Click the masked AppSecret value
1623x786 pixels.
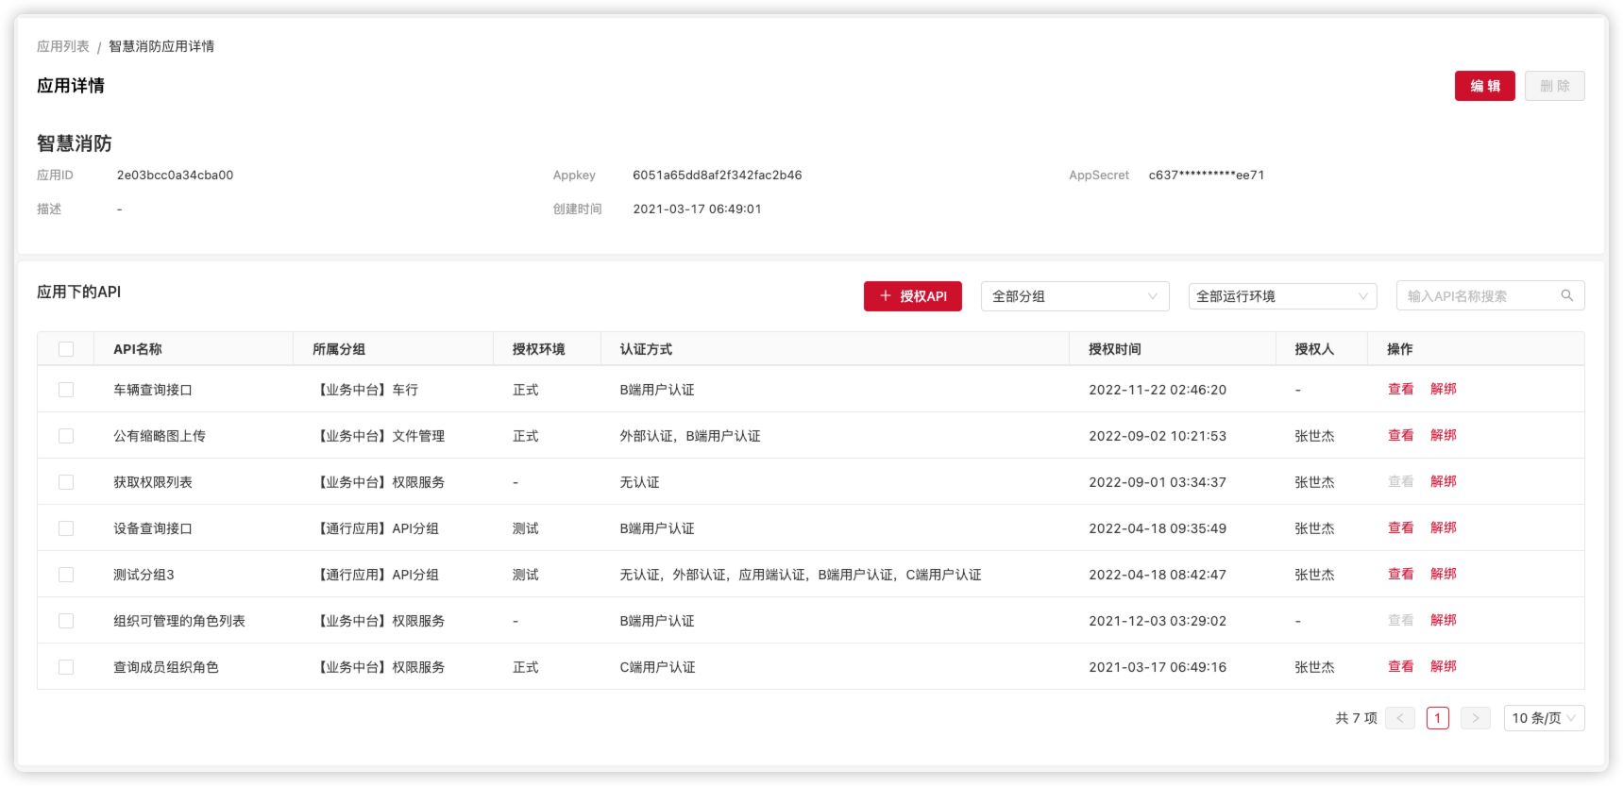tap(1207, 175)
